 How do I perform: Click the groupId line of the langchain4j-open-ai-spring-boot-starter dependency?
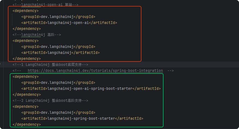pyautogui.click(x=58, y=82)
